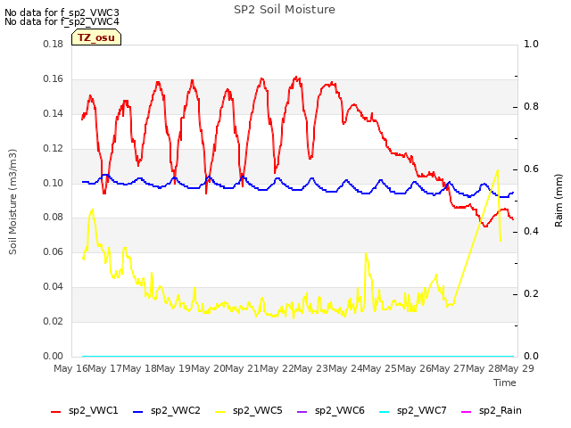Click the May 17 date tick label

click(105, 368)
